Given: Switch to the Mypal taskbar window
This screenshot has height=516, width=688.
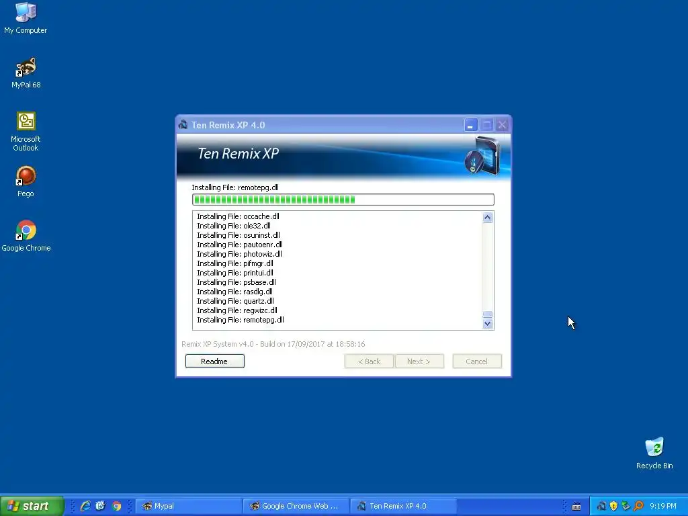Looking at the screenshot, I should 189,506.
